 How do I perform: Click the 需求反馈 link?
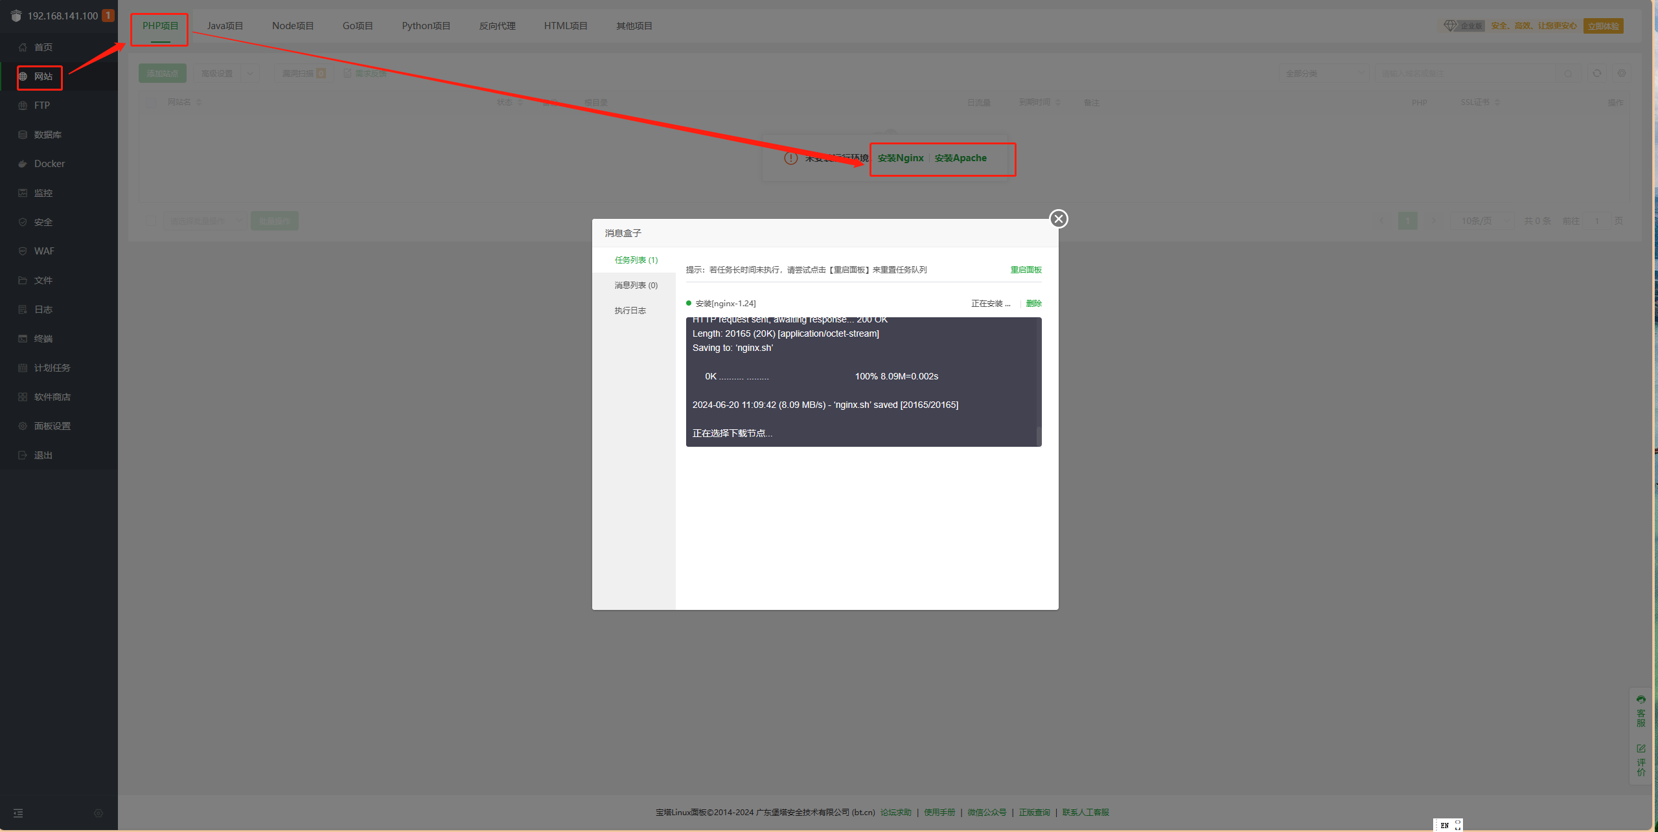point(365,73)
